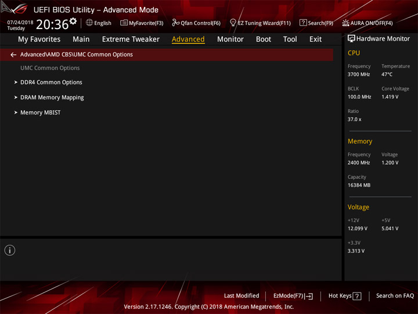The image size is (418, 314).
Task: Click the 07/24/2018 date
Action: [x=20, y=23]
